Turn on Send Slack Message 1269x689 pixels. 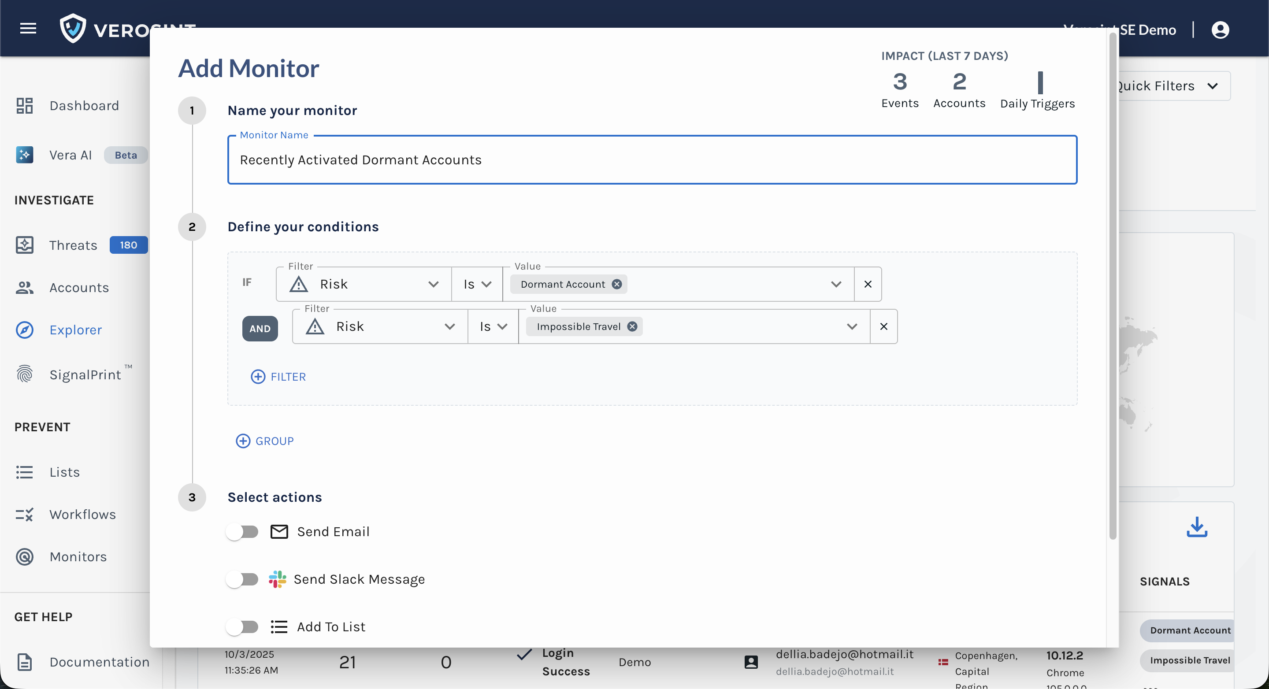(x=242, y=579)
